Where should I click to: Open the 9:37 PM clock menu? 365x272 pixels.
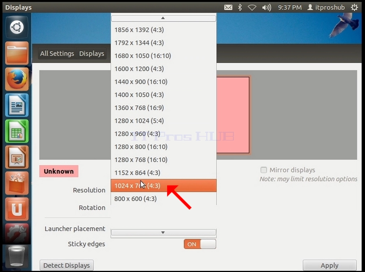tap(290, 7)
